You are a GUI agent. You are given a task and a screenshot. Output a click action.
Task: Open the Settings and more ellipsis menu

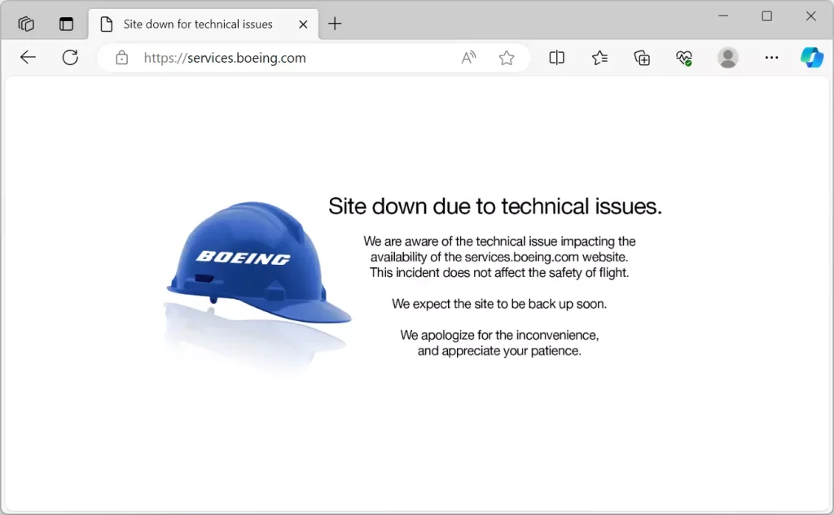[771, 57]
